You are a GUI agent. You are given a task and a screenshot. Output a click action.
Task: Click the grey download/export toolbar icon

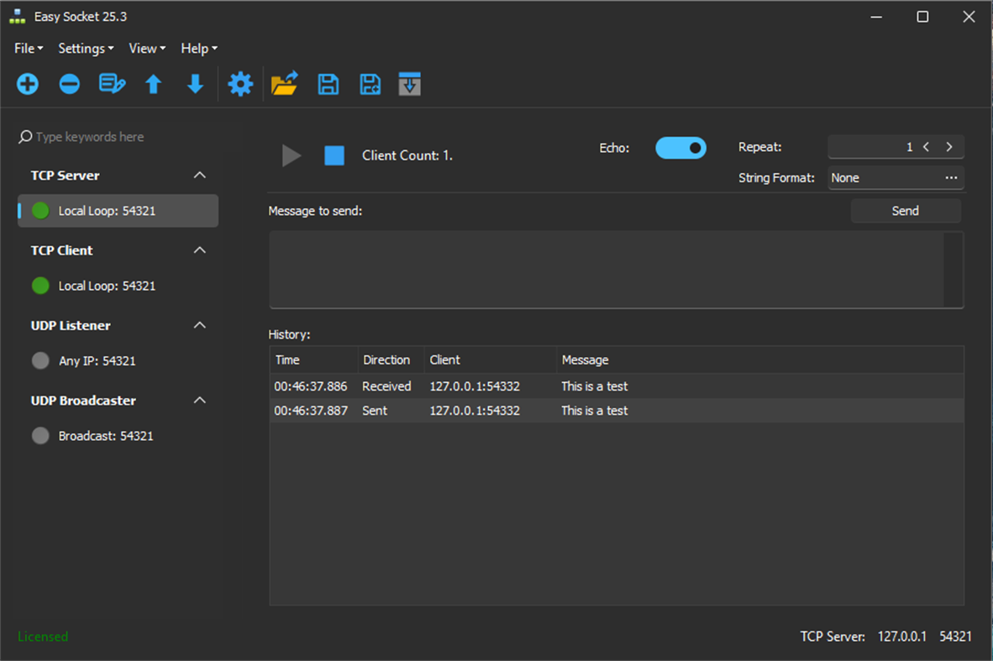coord(410,84)
